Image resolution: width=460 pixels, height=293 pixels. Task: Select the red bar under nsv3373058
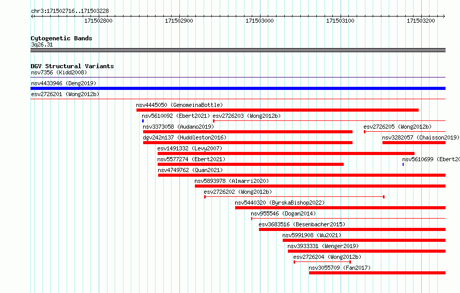point(248,132)
